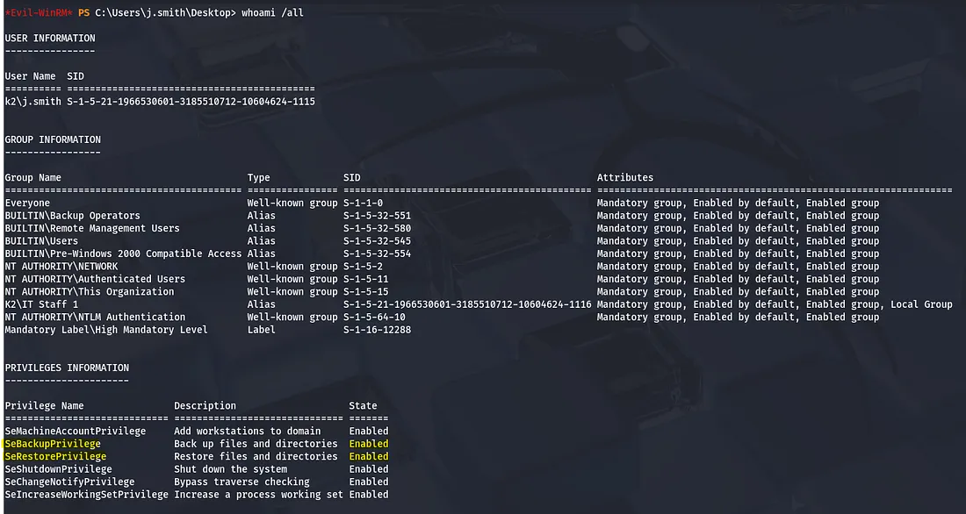Click the Mandatory Label\High Mandatory Level entry
This screenshot has height=514, width=966.
pyautogui.click(x=106, y=330)
